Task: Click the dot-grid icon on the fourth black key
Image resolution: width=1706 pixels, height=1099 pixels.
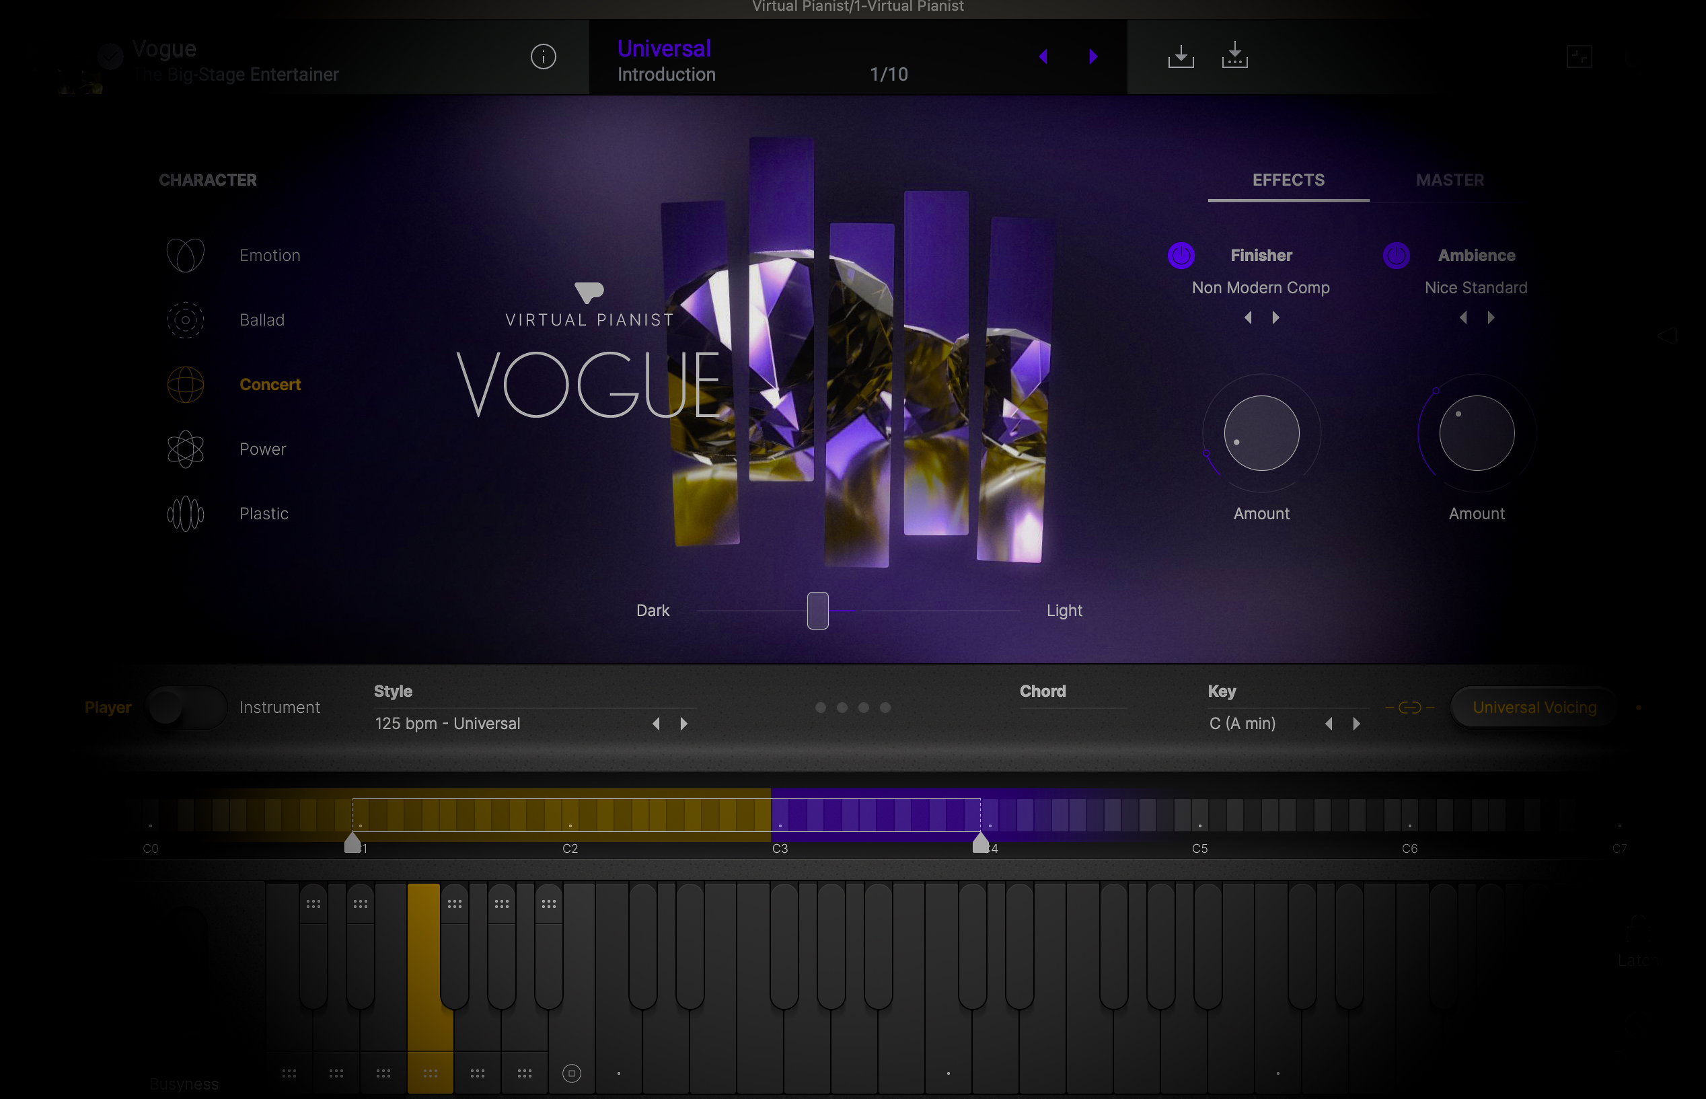Action: 502,903
